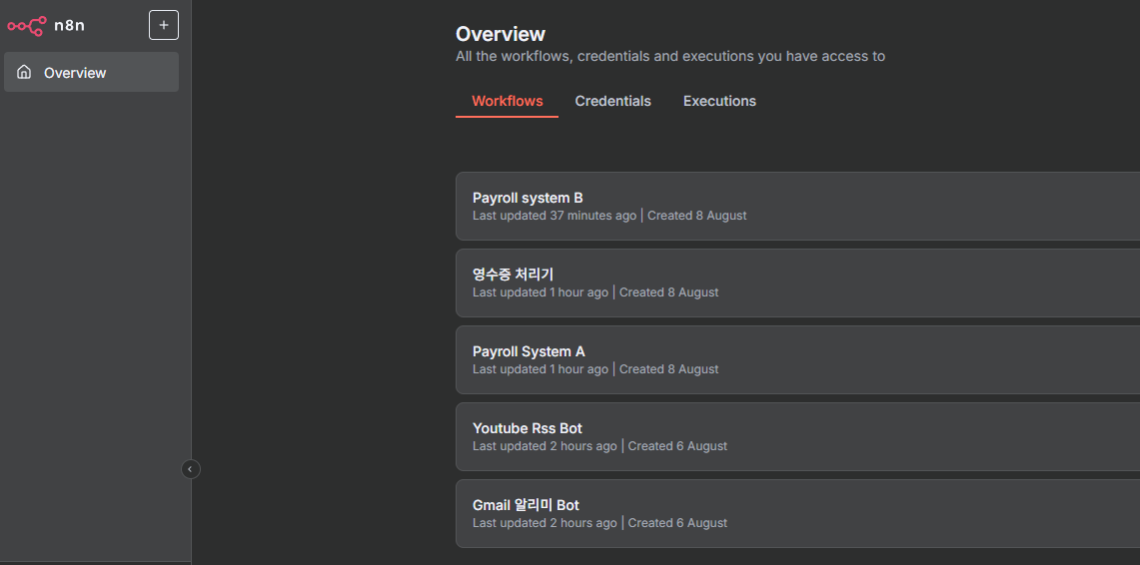Go to the Executions tab
Screen dimensions: 1140x565
[x=719, y=101]
